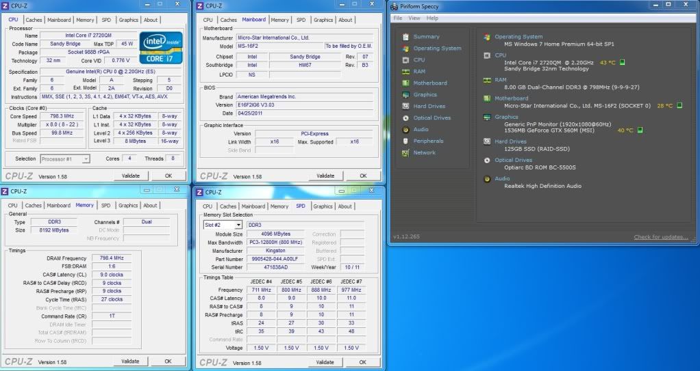Click monitor icon beside Graphics summary heading
Image resolution: width=700 pixels, height=371 pixels.
(486, 117)
